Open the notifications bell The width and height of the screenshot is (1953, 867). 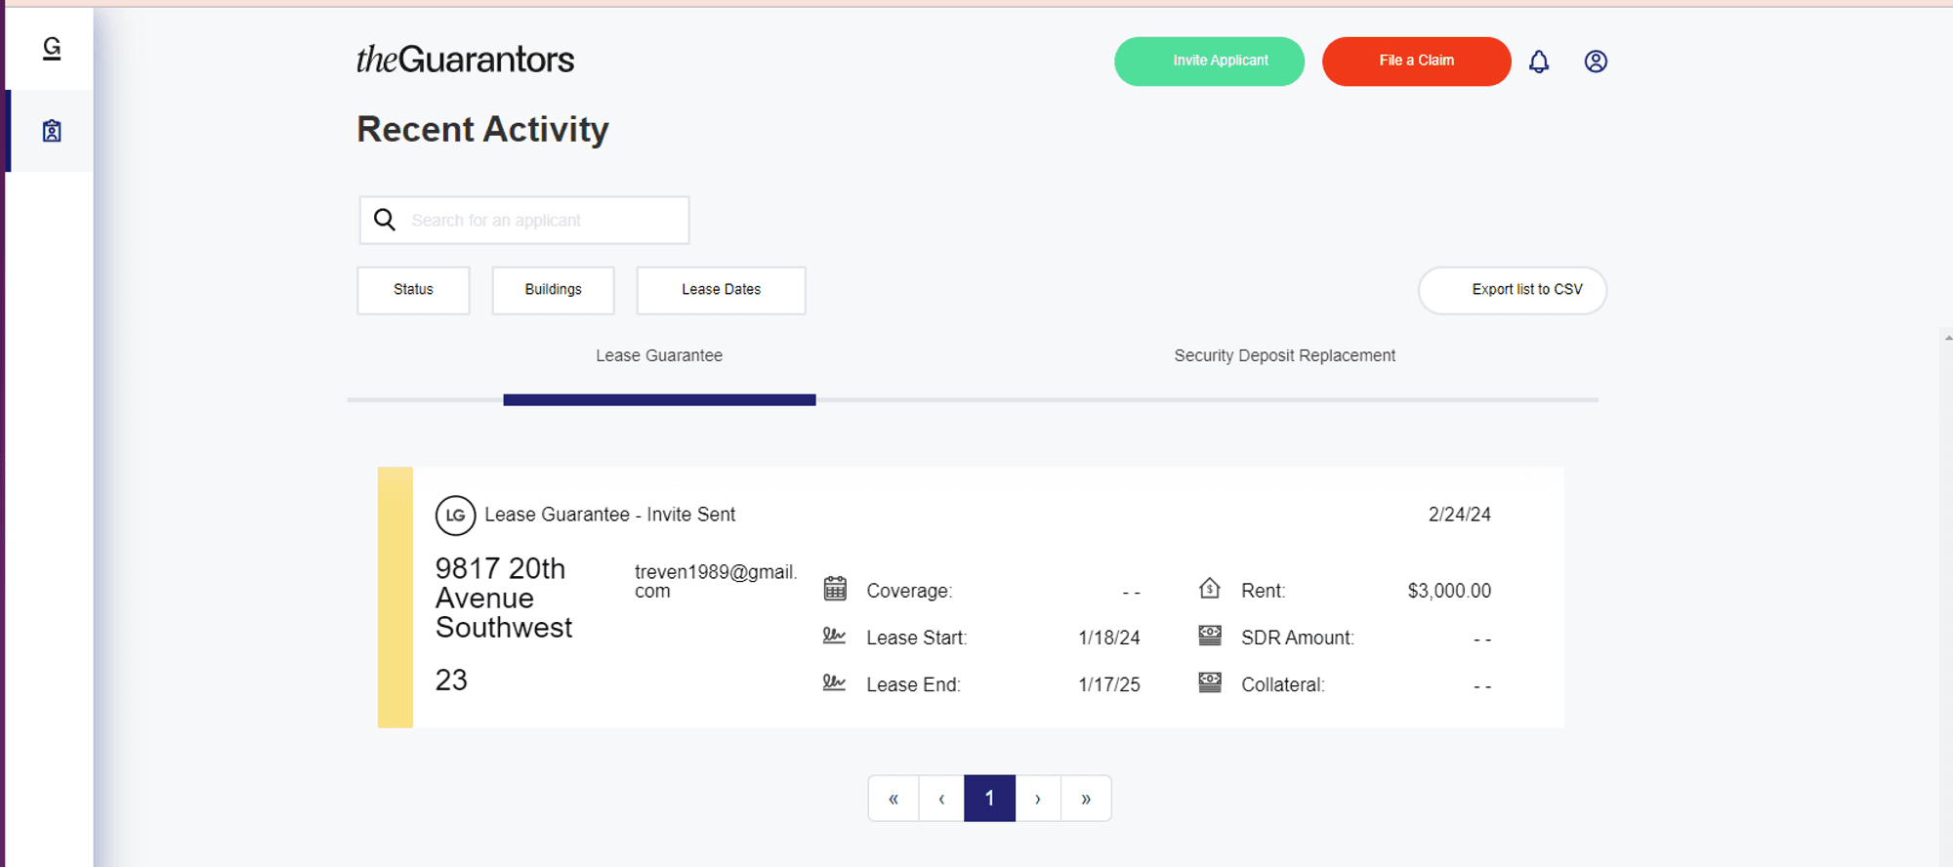[1539, 62]
